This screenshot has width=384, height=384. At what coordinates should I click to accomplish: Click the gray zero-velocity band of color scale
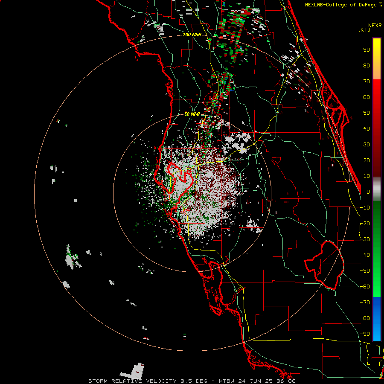[377, 189]
